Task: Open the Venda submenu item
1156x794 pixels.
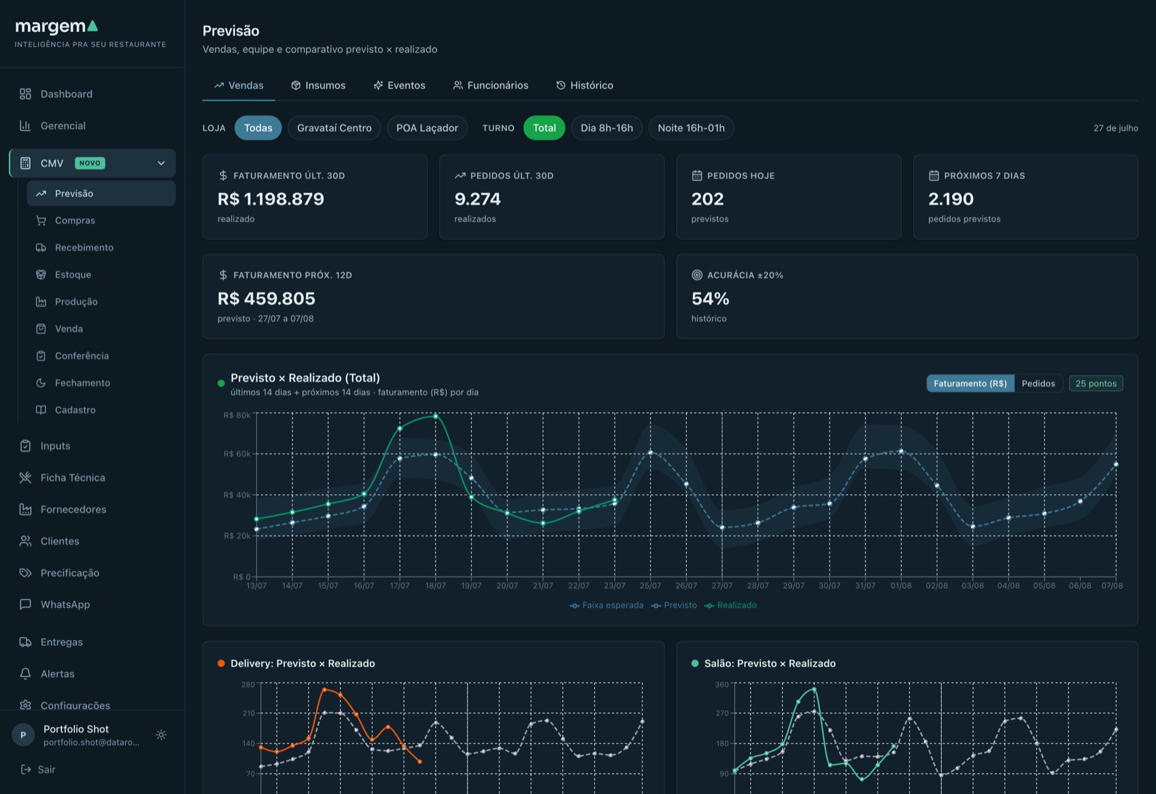Action: point(101,328)
